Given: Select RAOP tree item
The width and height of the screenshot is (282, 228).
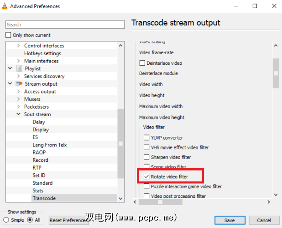Looking at the screenshot, I should (x=39, y=152).
